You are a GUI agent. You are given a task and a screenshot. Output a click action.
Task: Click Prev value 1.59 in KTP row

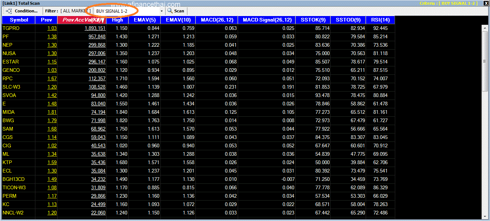[52, 162]
